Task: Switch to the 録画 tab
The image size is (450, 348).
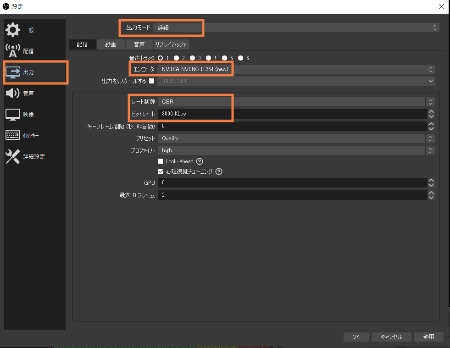Action: tap(111, 44)
